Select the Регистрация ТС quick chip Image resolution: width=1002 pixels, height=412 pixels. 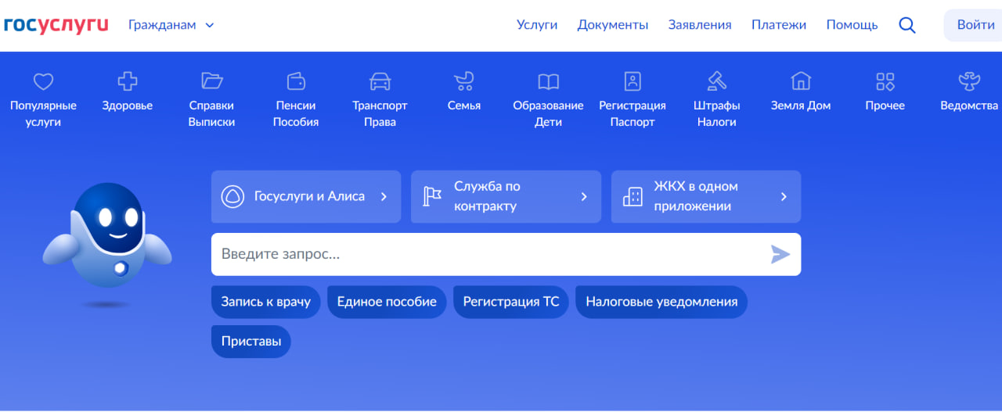click(x=511, y=302)
